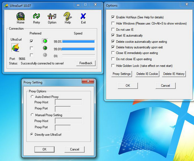Viewport: 194px width, 161px height.
Task: Select the second dark green server indicator
Action: (x=45, y=48)
